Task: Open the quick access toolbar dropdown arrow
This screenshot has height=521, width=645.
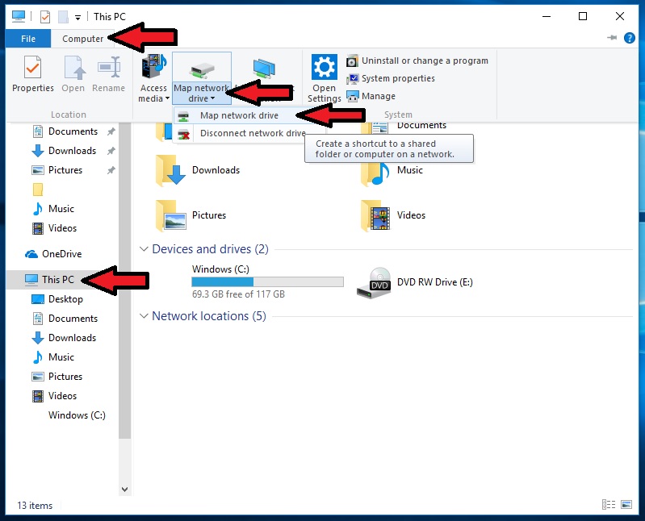Action: [x=77, y=17]
